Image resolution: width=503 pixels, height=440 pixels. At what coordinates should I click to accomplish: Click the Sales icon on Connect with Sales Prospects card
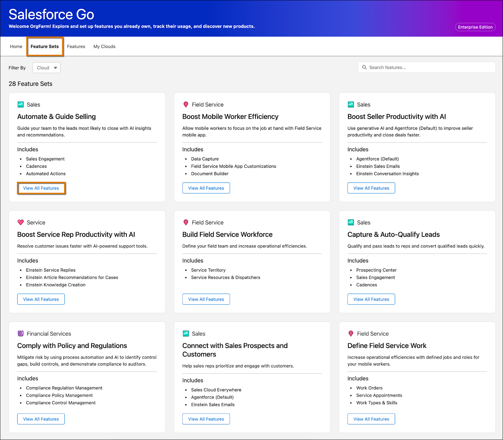tap(186, 334)
